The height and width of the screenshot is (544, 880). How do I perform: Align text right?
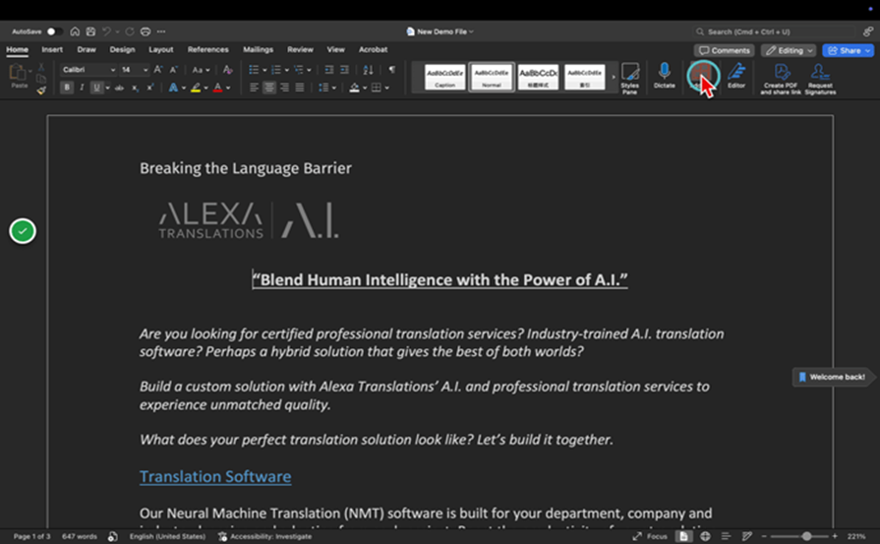click(x=284, y=88)
